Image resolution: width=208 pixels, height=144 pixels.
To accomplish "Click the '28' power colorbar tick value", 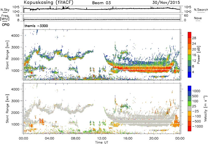I will (194, 38).
